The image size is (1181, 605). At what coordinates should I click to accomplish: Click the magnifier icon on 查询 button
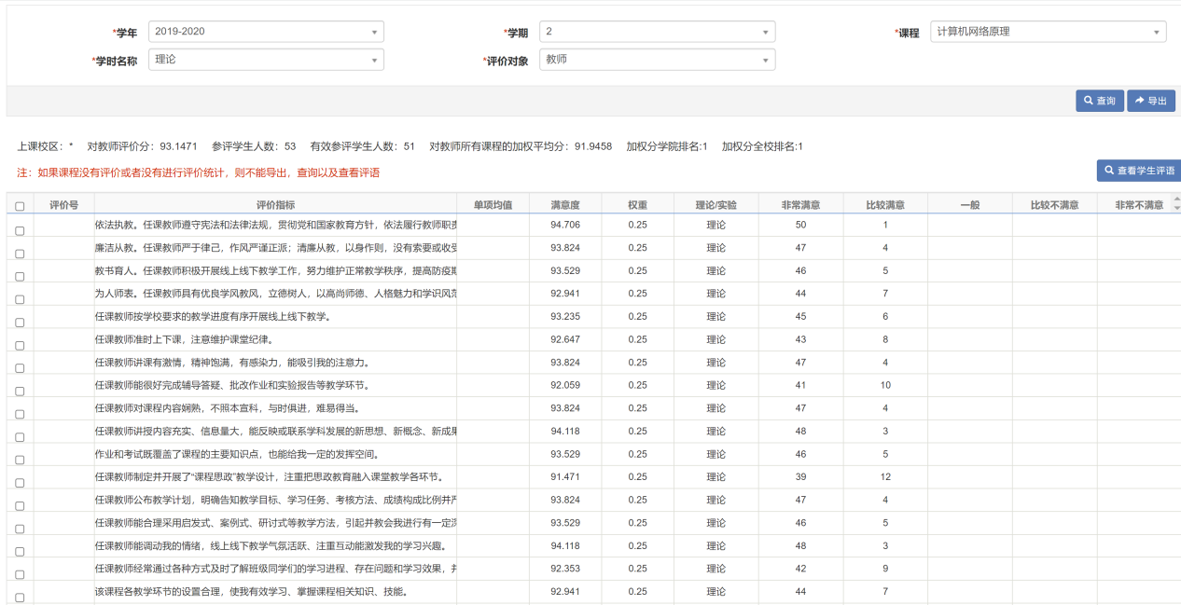pyautogui.click(x=1089, y=101)
